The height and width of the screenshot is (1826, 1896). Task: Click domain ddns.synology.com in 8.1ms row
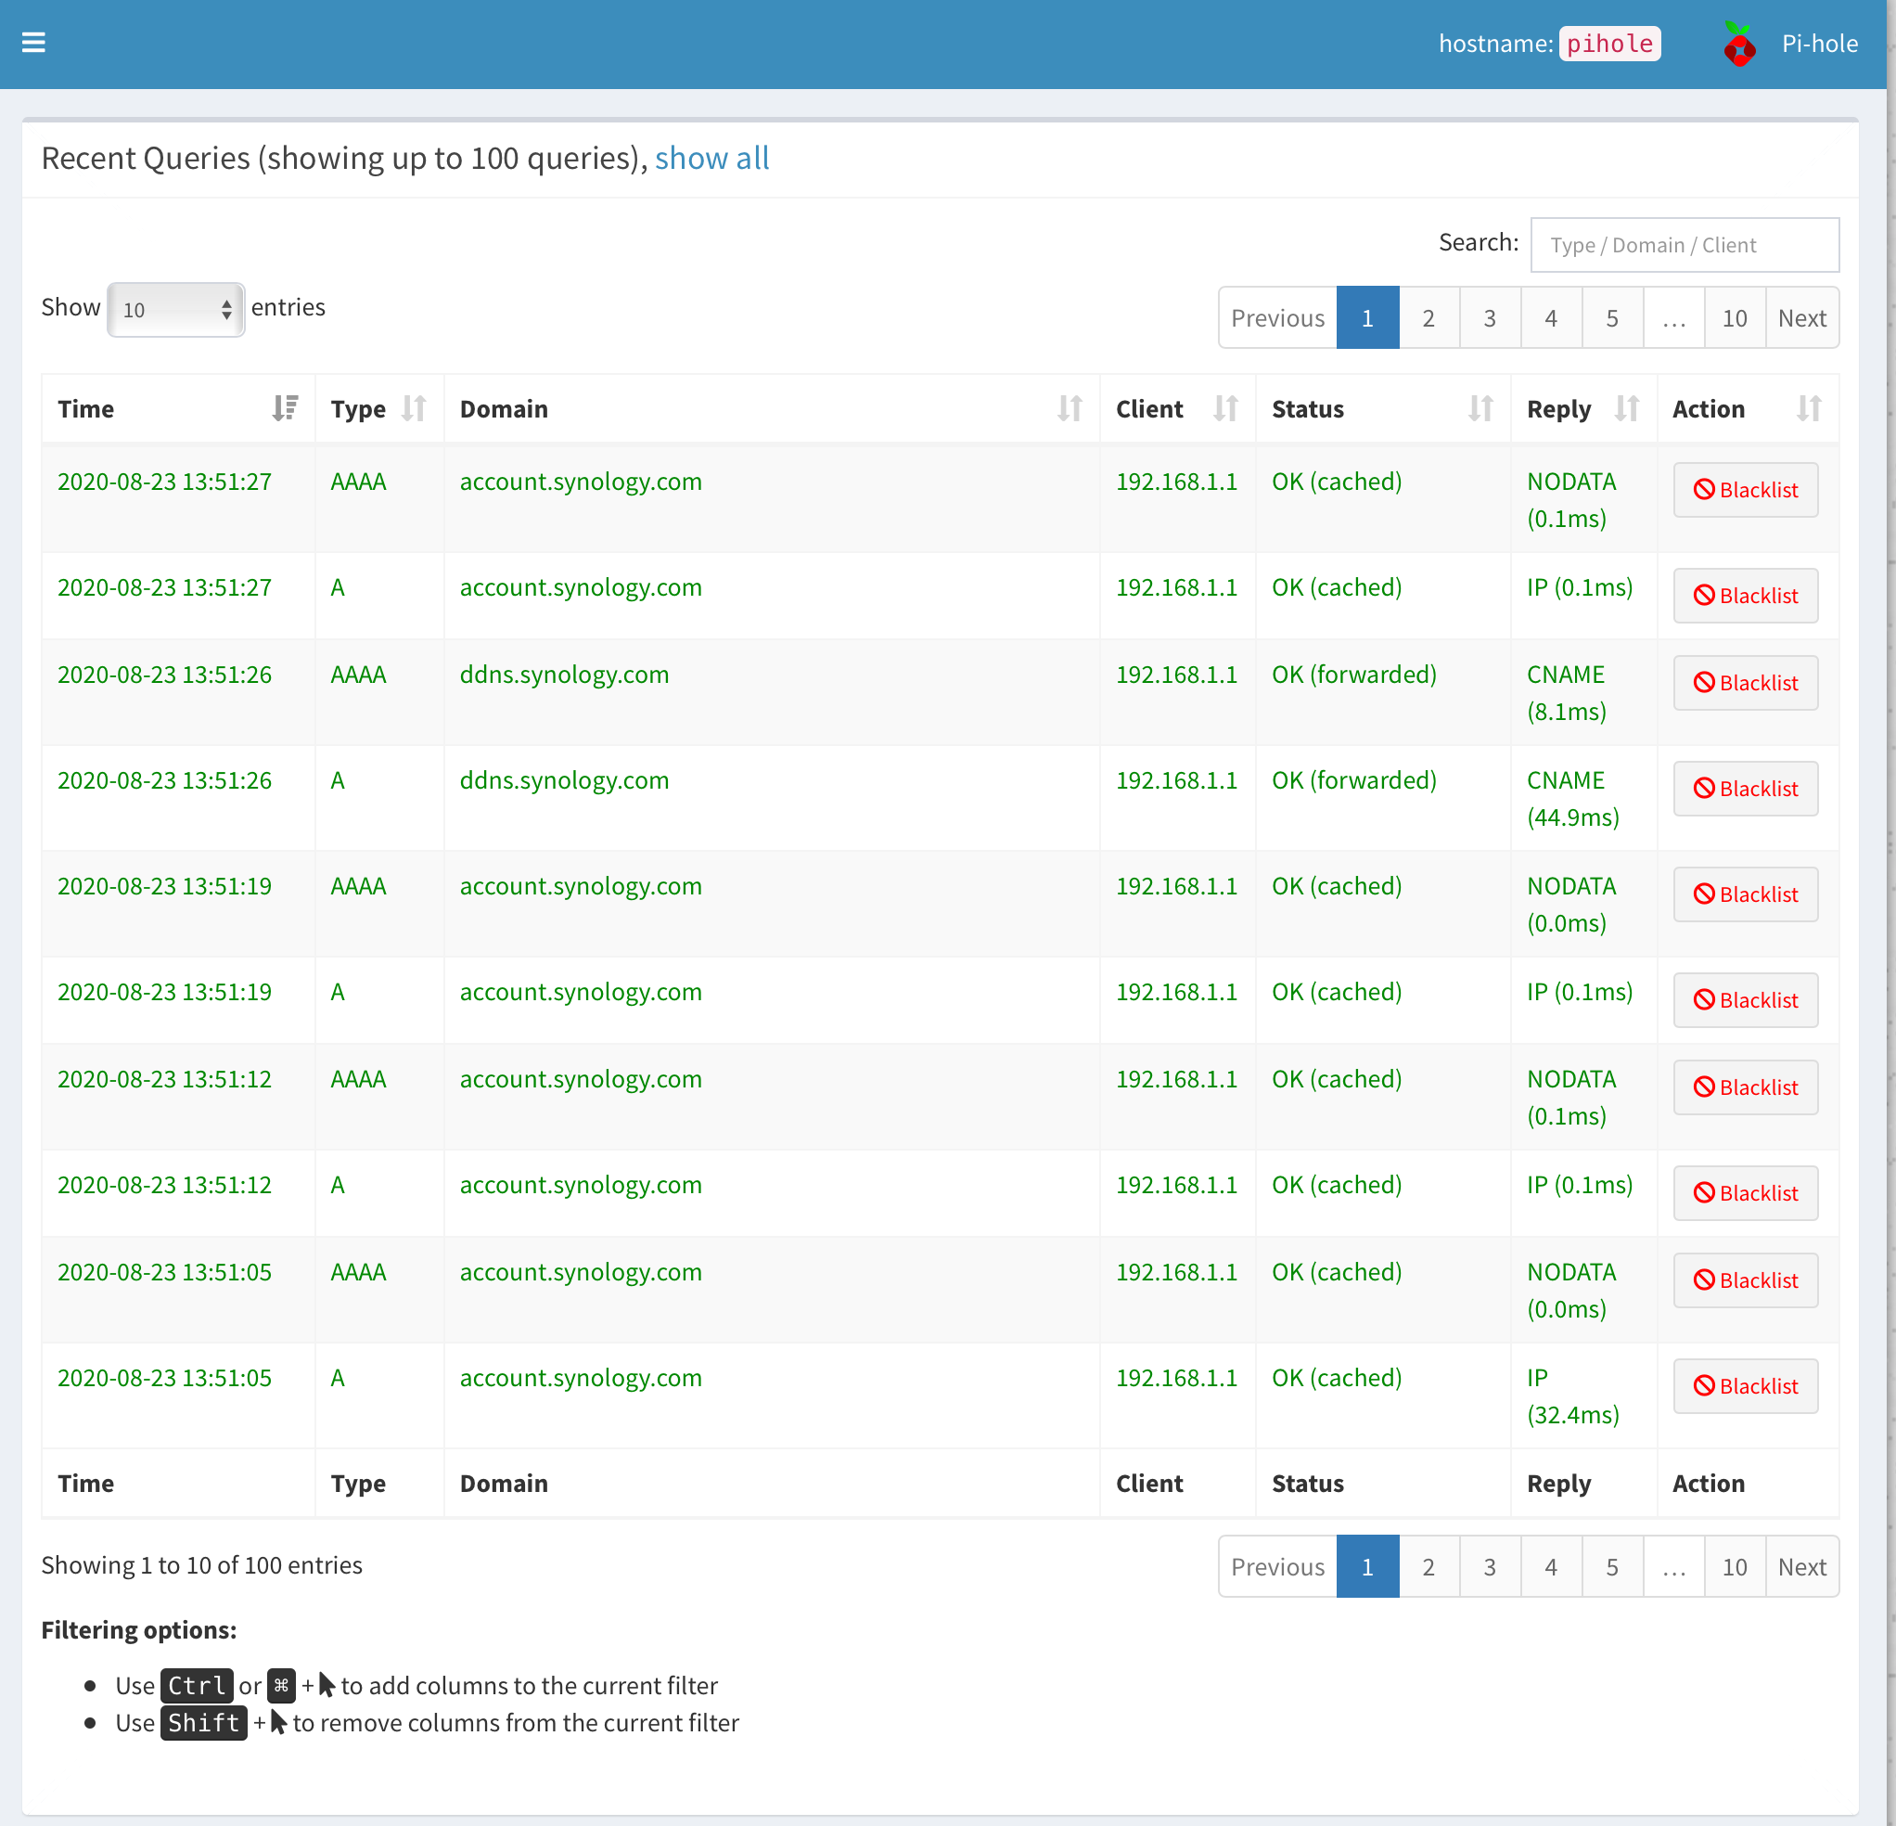click(x=564, y=675)
